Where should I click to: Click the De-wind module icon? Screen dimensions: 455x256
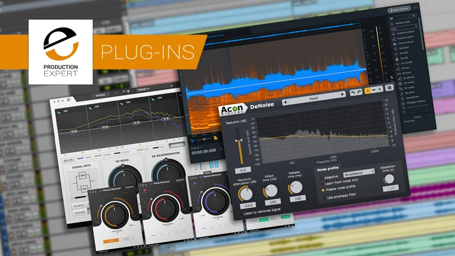pos(402,93)
